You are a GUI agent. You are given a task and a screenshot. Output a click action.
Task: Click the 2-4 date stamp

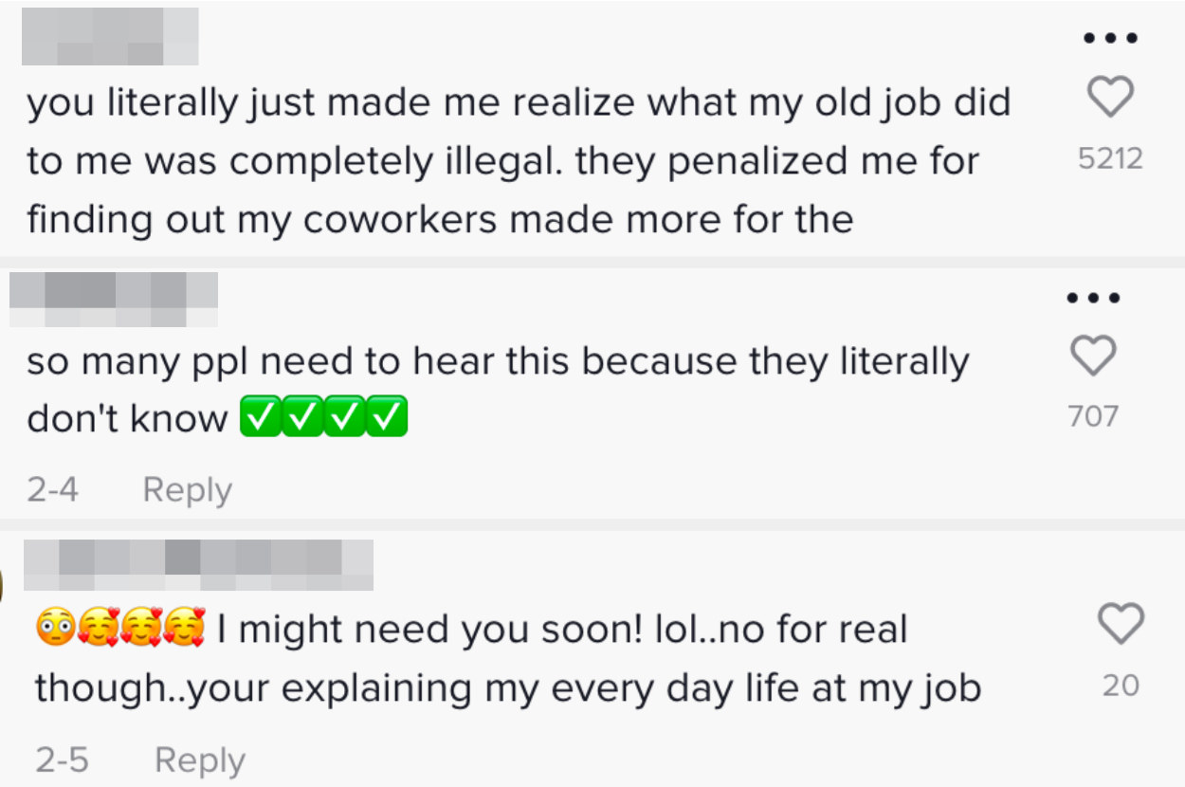tap(53, 490)
